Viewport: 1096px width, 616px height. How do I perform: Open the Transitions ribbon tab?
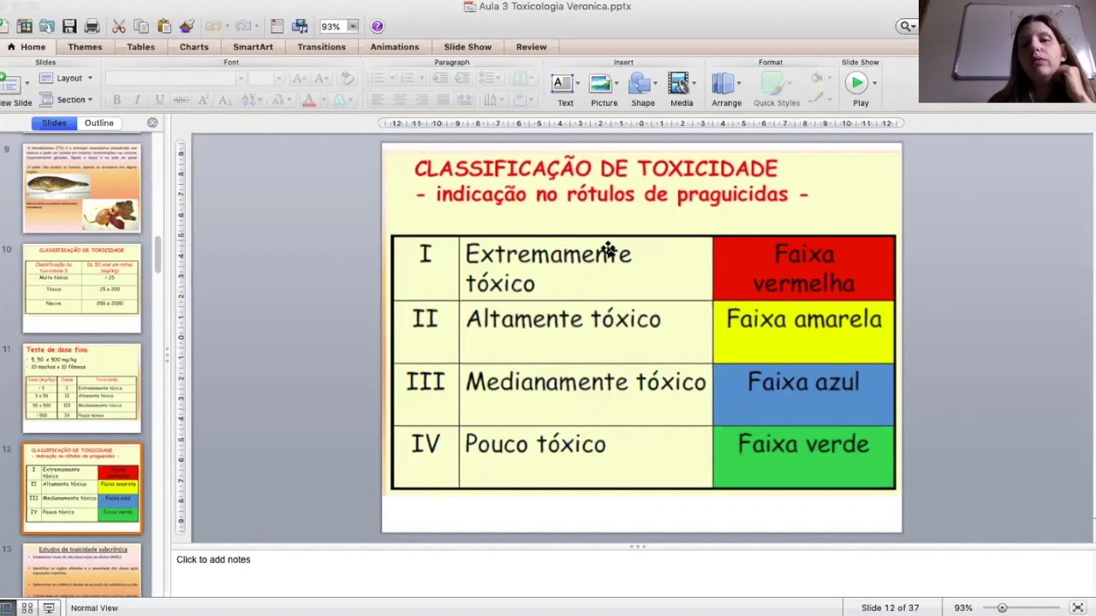click(322, 47)
